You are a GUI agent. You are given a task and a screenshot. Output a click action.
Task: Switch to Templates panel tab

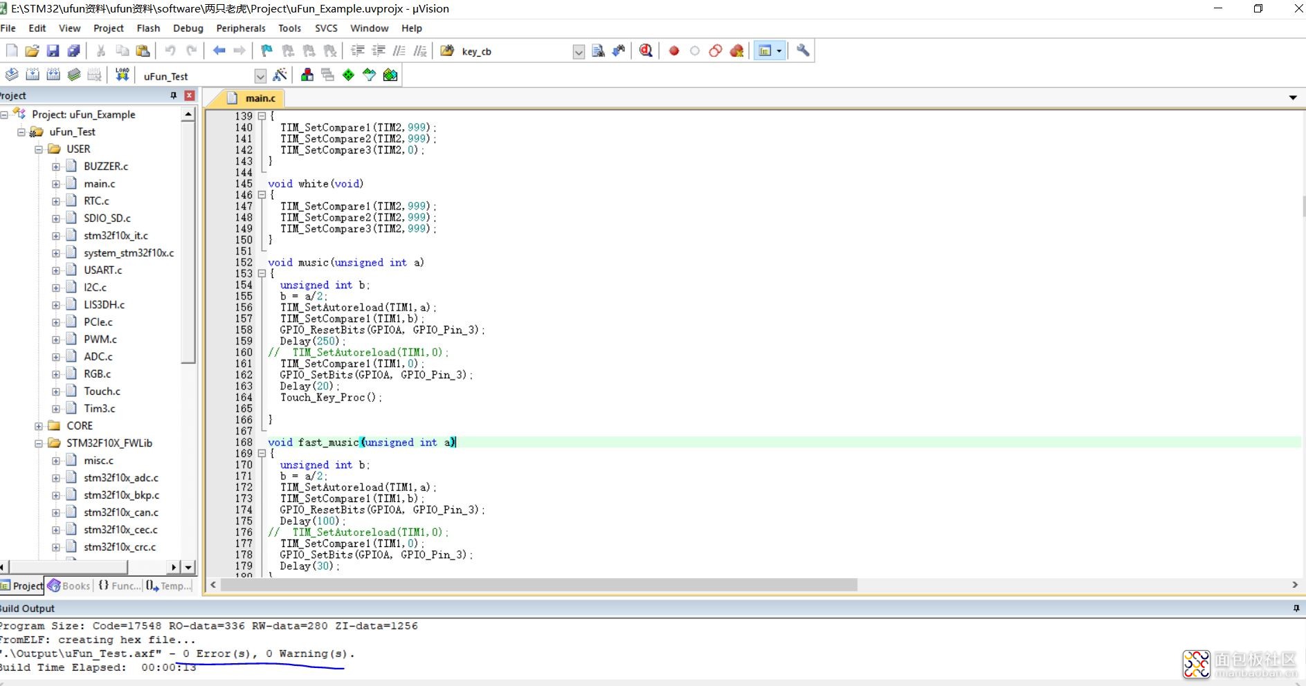(168, 586)
